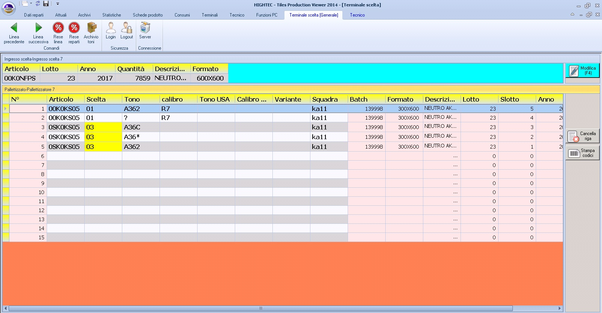Open Archivio toni
The image size is (602, 313).
(91, 33)
